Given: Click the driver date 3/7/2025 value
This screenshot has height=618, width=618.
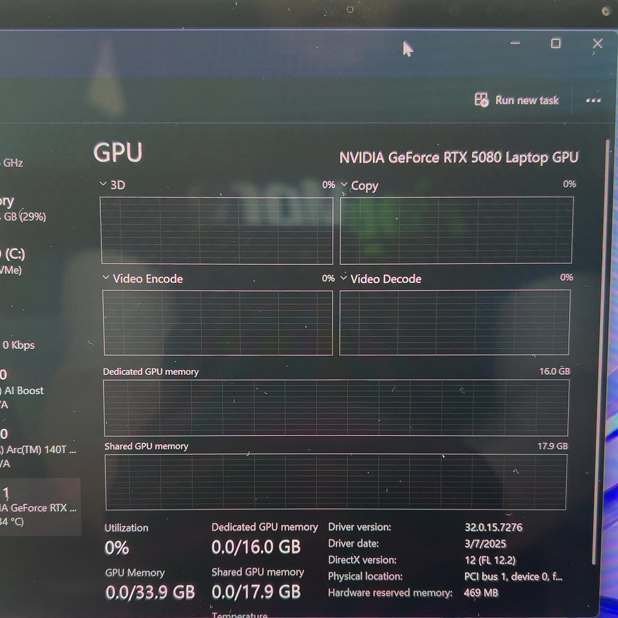Looking at the screenshot, I should (485, 544).
